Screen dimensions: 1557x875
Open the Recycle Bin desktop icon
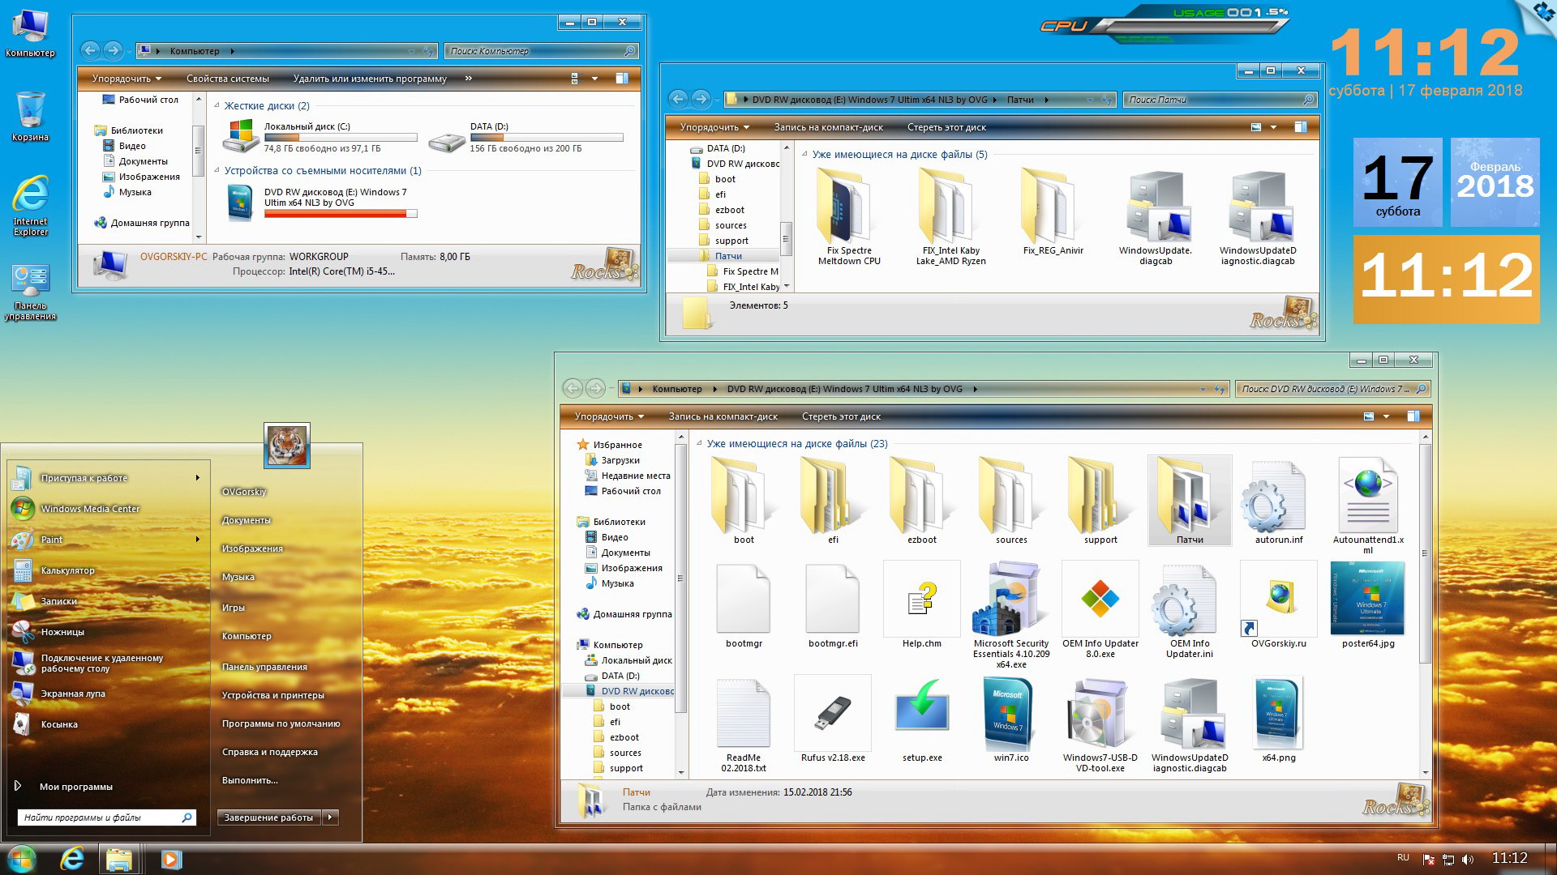click(30, 110)
